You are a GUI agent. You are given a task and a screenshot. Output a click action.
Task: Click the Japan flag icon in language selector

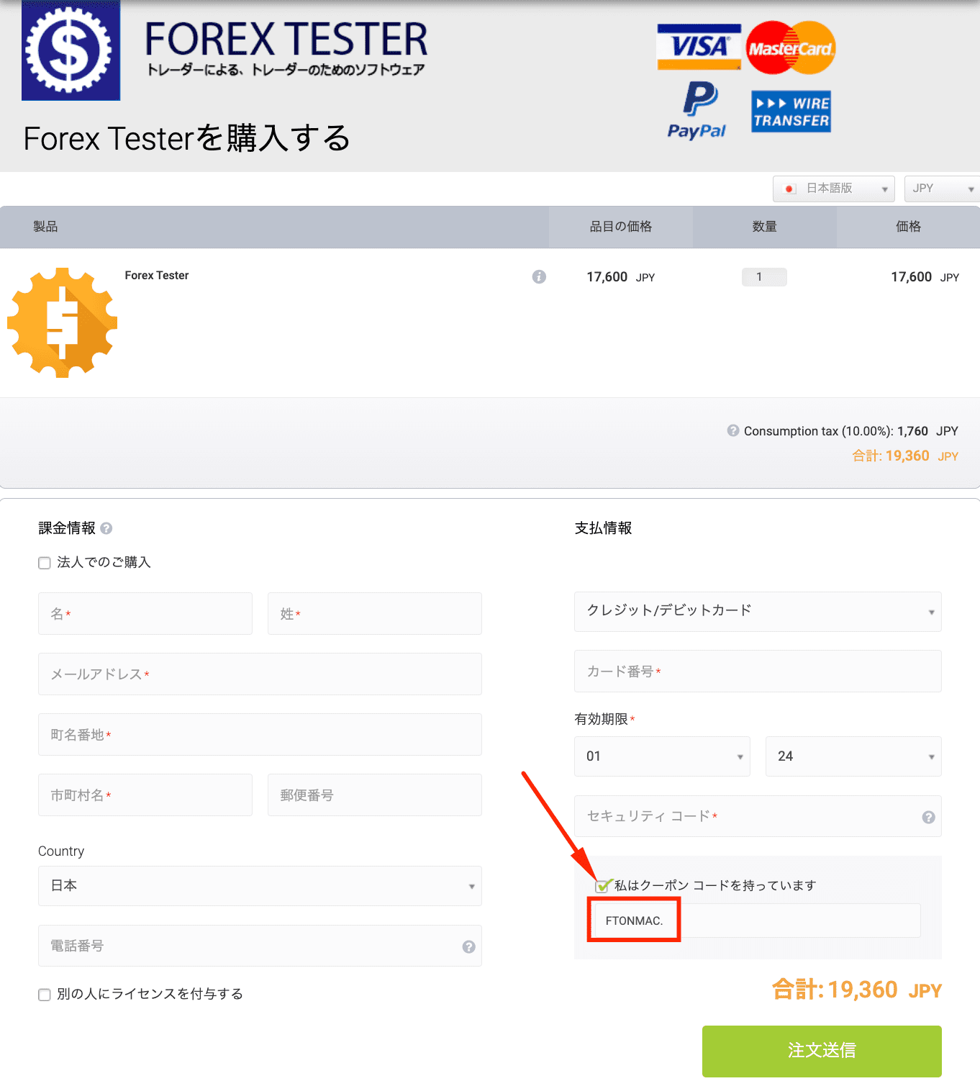(790, 189)
